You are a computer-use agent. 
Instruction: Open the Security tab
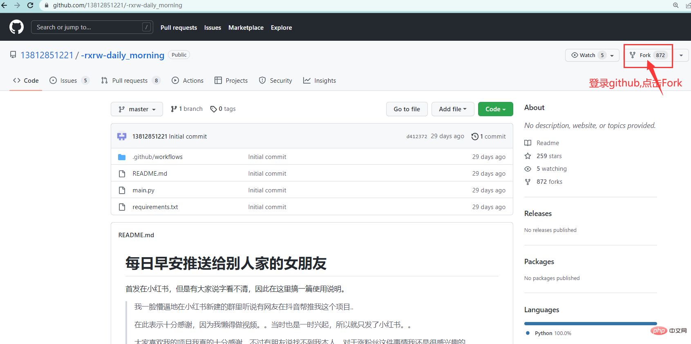[275, 80]
